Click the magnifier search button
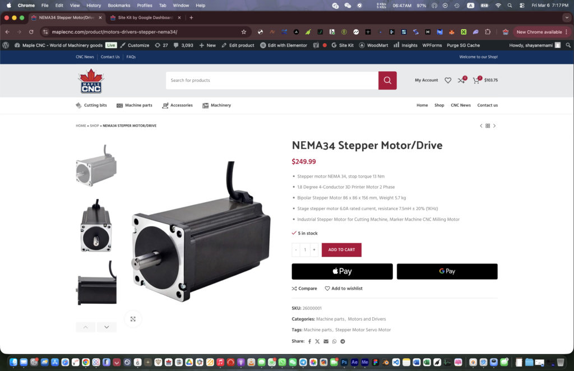The width and height of the screenshot is (574, 371). (x=387, y=80)
